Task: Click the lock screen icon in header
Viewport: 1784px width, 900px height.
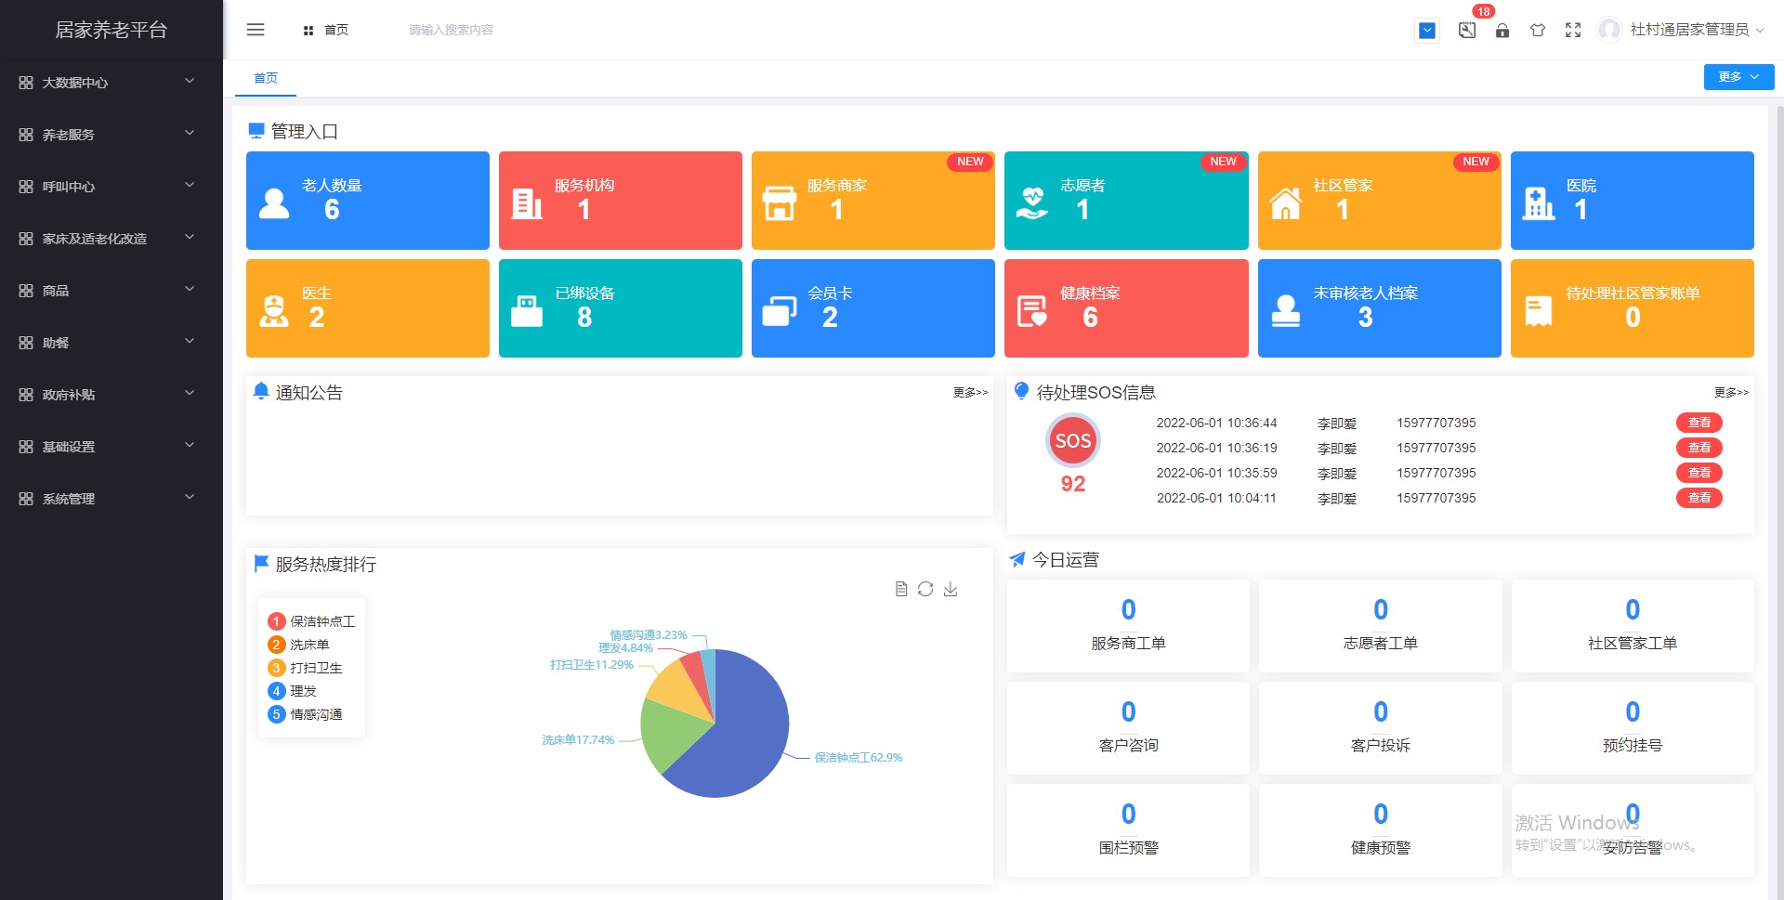Action: pyautogui.click(x=1502, y=31)
